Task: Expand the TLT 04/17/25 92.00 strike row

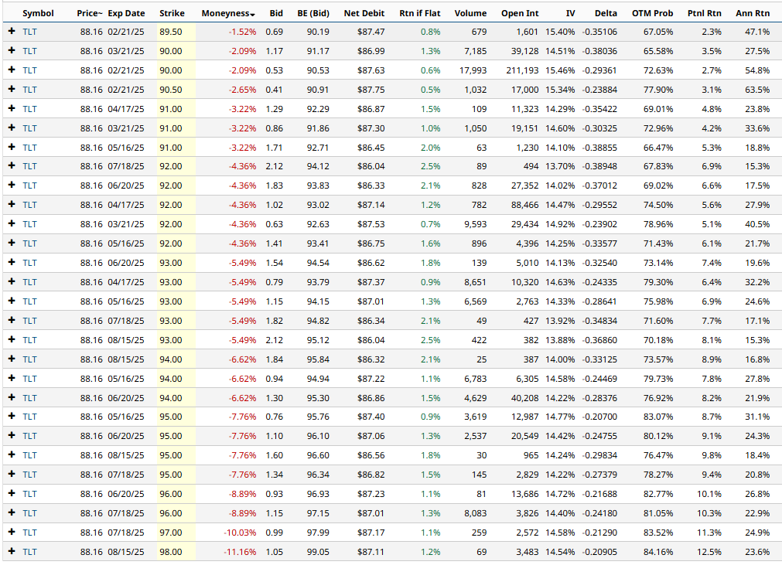Action: point(12,205)
